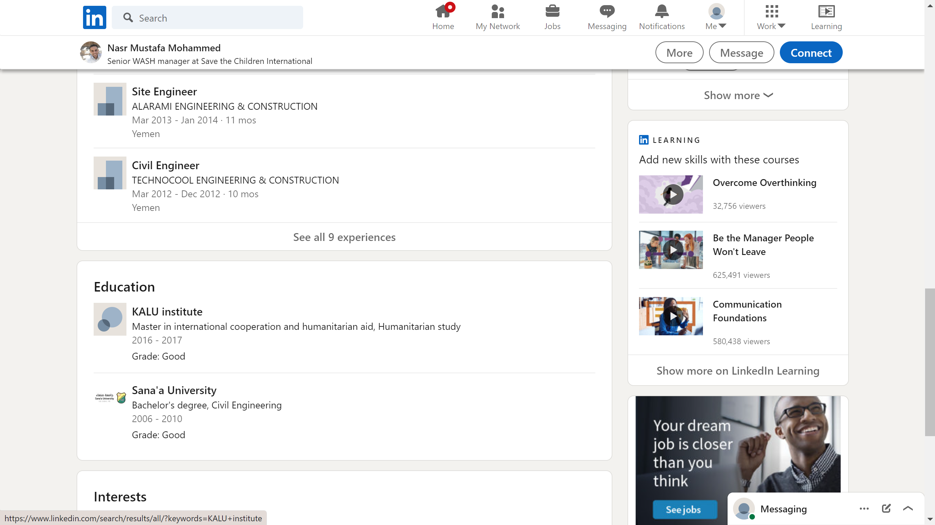Open the Learning nav icon
The image size is (935, 525).
coord(826,12)
